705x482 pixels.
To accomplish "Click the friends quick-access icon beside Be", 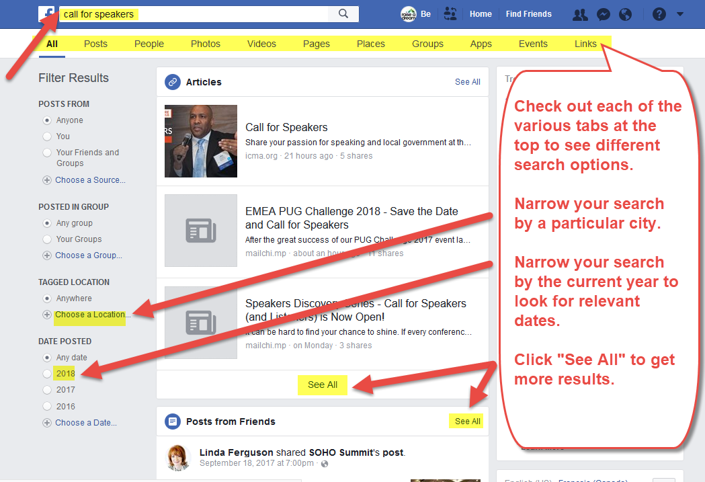I will pyautogui.click(x=450, y=14).
